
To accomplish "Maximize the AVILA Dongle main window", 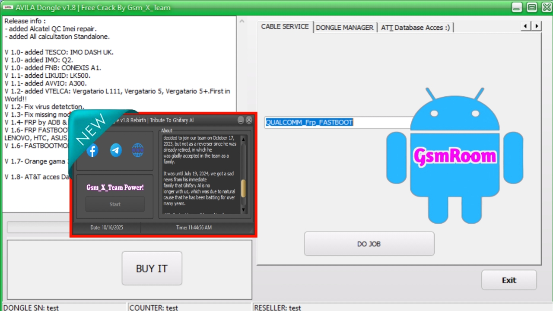I will pyautogui.click(x=532, y=7).
